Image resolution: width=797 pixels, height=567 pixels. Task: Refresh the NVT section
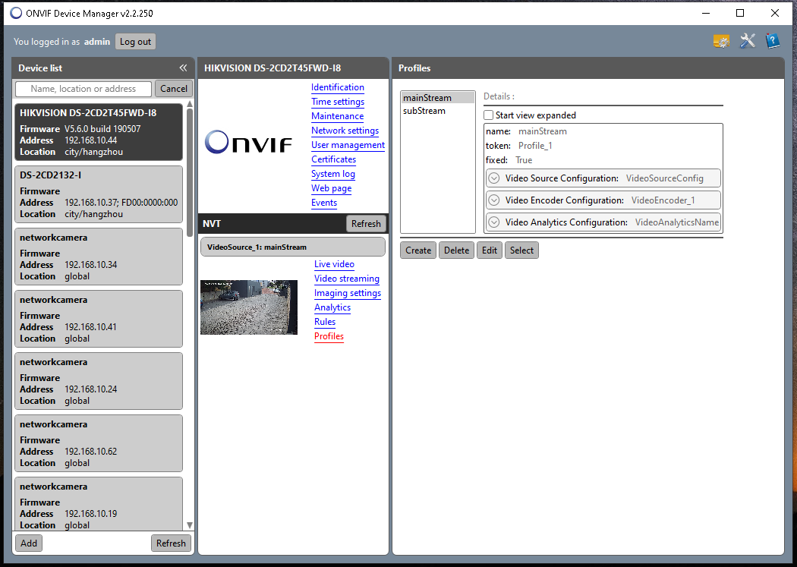click(x=366, y=224)
